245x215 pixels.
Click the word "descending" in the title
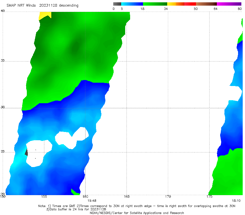click(69, 6)
